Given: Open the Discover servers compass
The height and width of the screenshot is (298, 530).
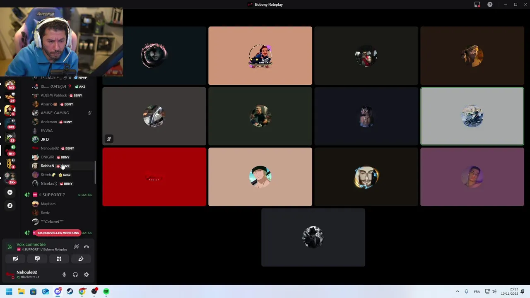Looking at the screenshot, I should [x=10, y=205].
